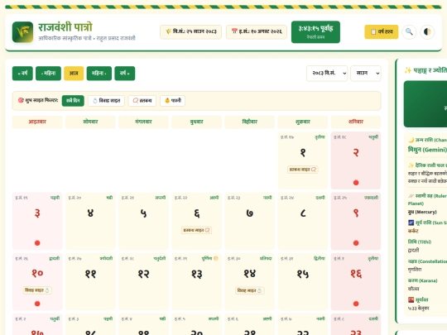
Task: Open the yellow वर्ष दृश्य year view button
Action: point(381,31)
